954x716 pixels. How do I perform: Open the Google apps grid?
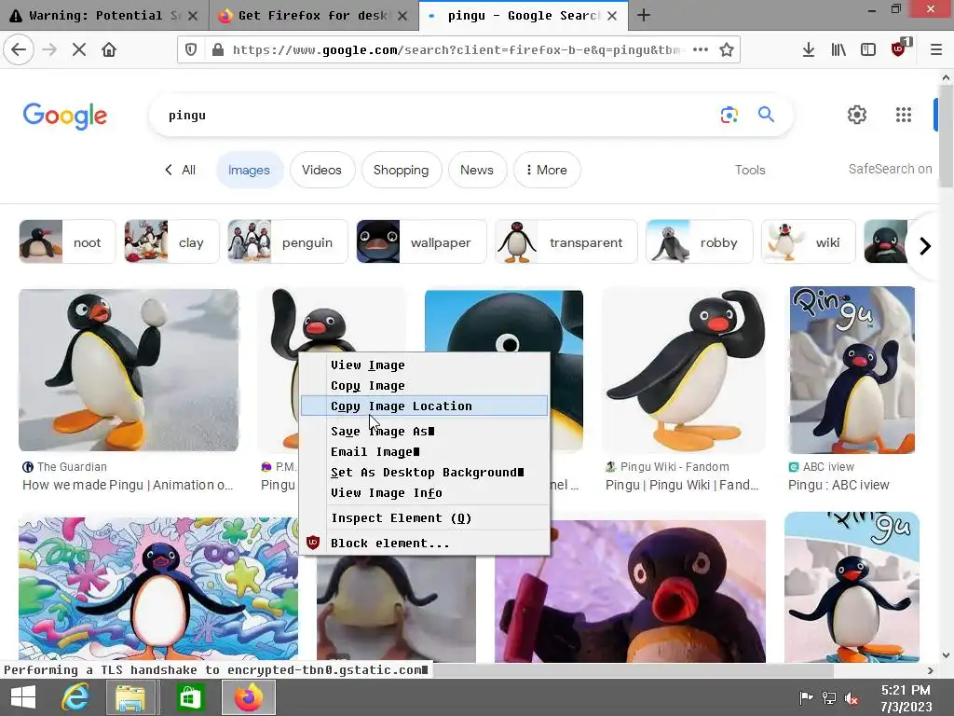click(904, 115)
